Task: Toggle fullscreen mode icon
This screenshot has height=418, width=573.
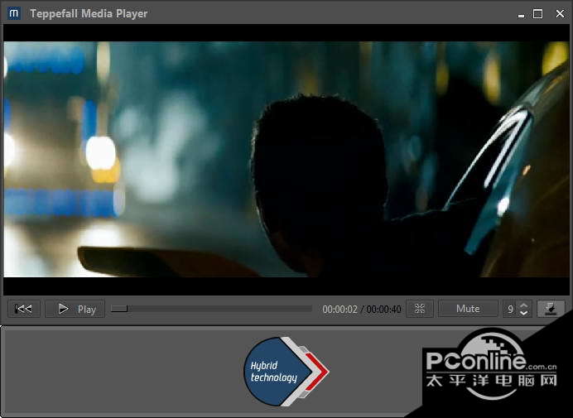Action: click(420, 309)
